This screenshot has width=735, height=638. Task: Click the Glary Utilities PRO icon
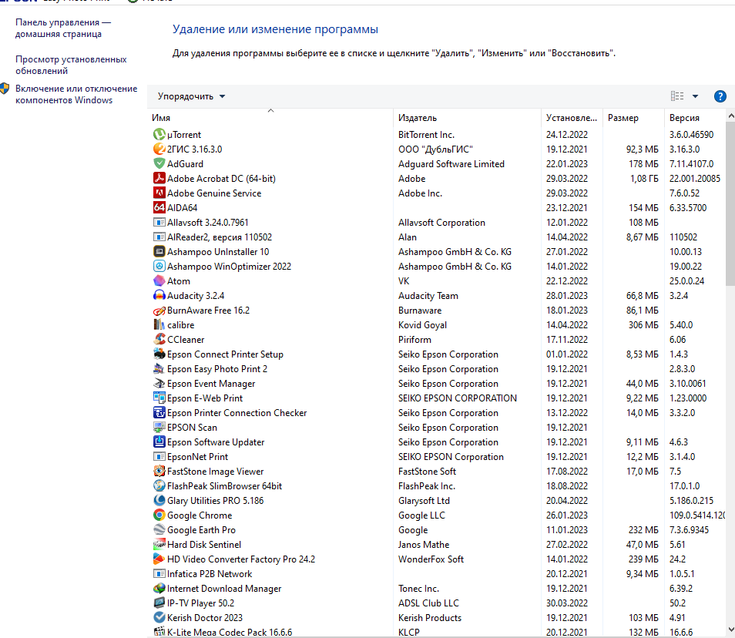tap(159, 500)
